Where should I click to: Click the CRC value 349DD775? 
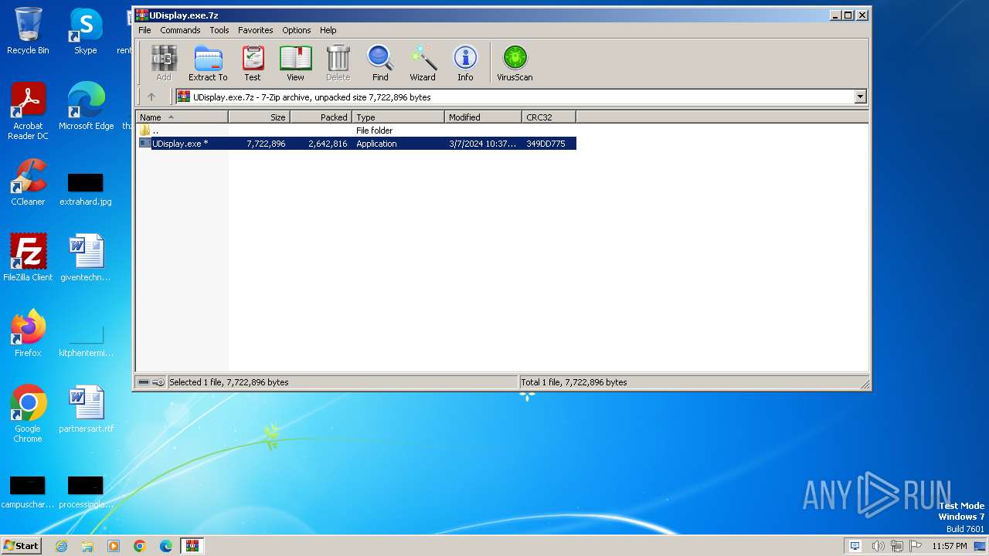[545, 144]
